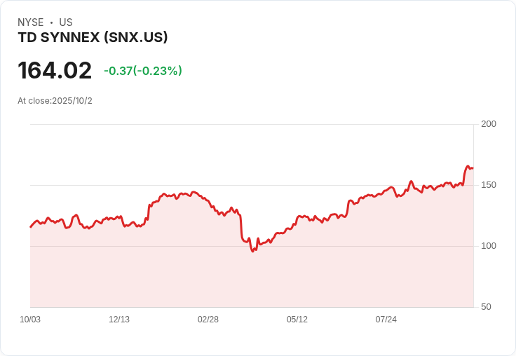Click the 05/12 date axis label
The height and width of the screenshot is (356, 516).
(x=297, y=320)
